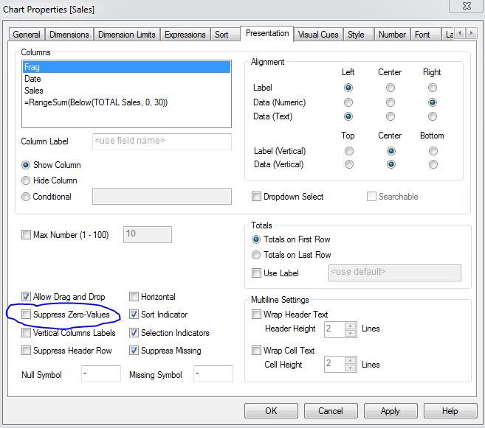Set Data (Text) alignment to Right
The height and width of the screenshot is (428, 485).
(433, 116)
